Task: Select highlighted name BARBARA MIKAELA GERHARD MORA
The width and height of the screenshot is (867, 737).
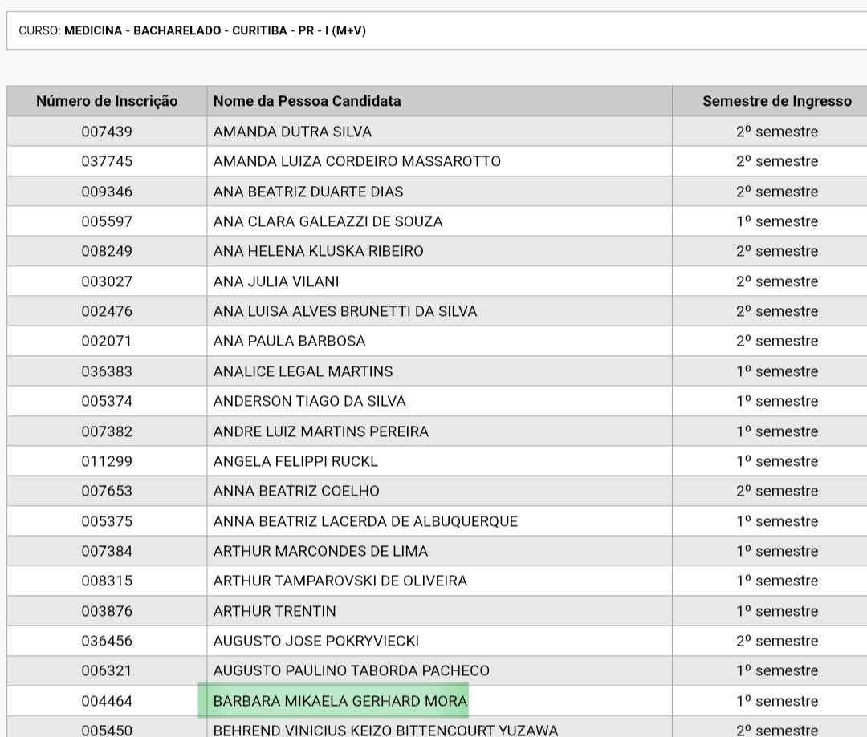Action: click(340, 701)
